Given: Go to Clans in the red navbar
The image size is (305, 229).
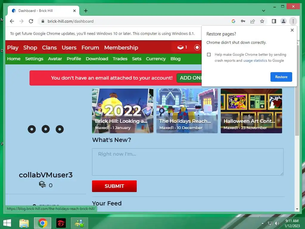Looking at the screenshot, I should pyautogui.click(x=49, y=47).
